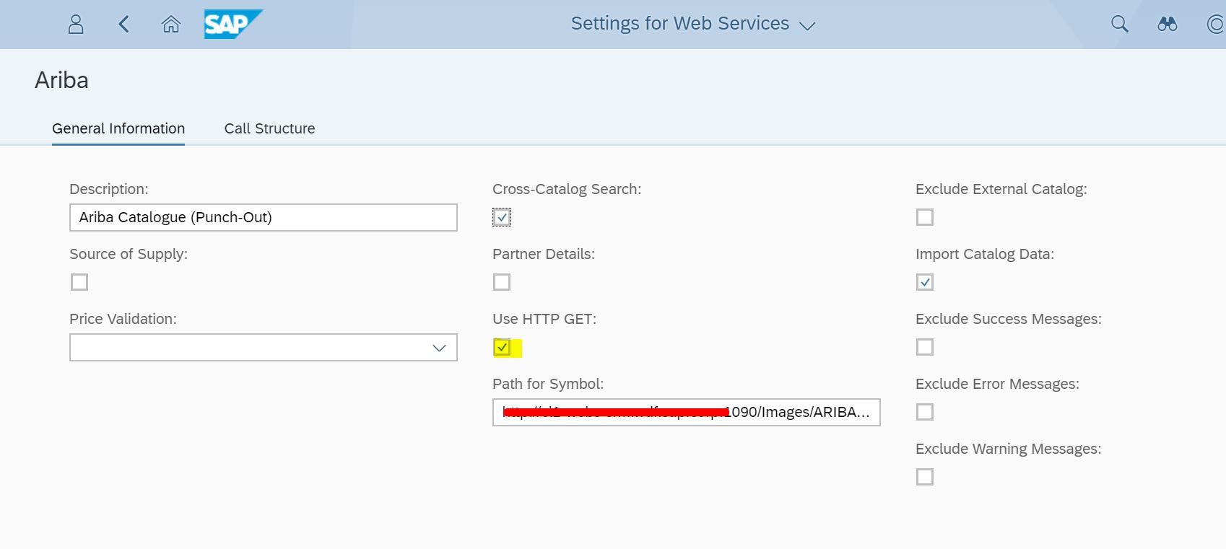Viewport: 1226px width, 549px height.
Task: Click the Path for Symbol label
Action: (x=548, y=384)
